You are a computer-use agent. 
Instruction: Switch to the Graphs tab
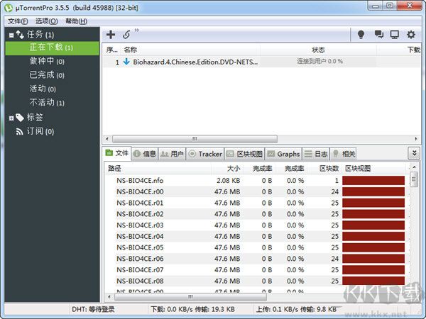click(283, 154)
